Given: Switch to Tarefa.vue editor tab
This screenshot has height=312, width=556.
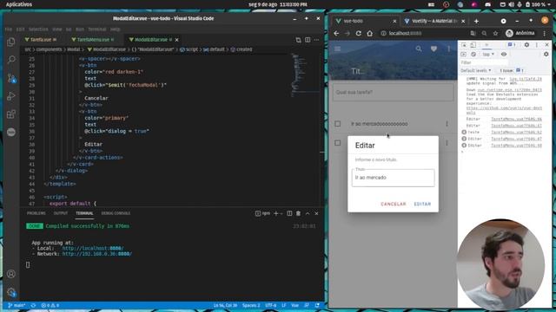Looking at the screenshot, I should pos(41,40).
